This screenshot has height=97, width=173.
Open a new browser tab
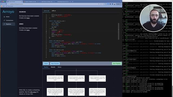coord(73,2)
